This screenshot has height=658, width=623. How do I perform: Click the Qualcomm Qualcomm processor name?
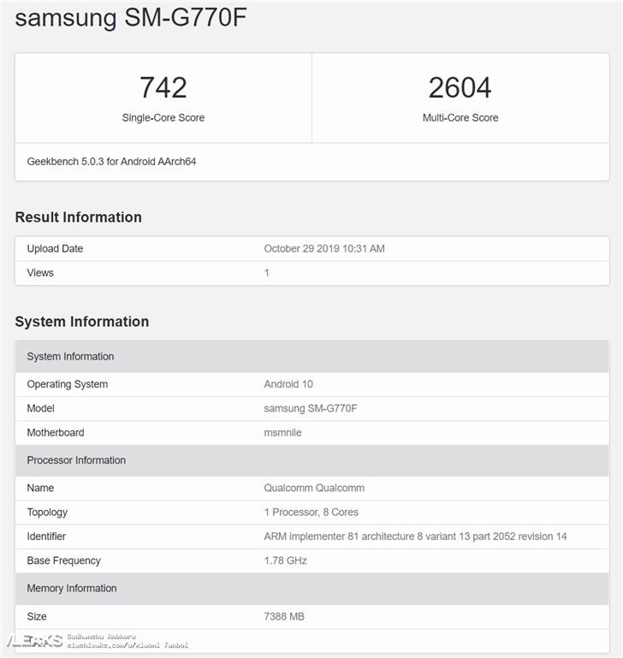pos(314,488)
